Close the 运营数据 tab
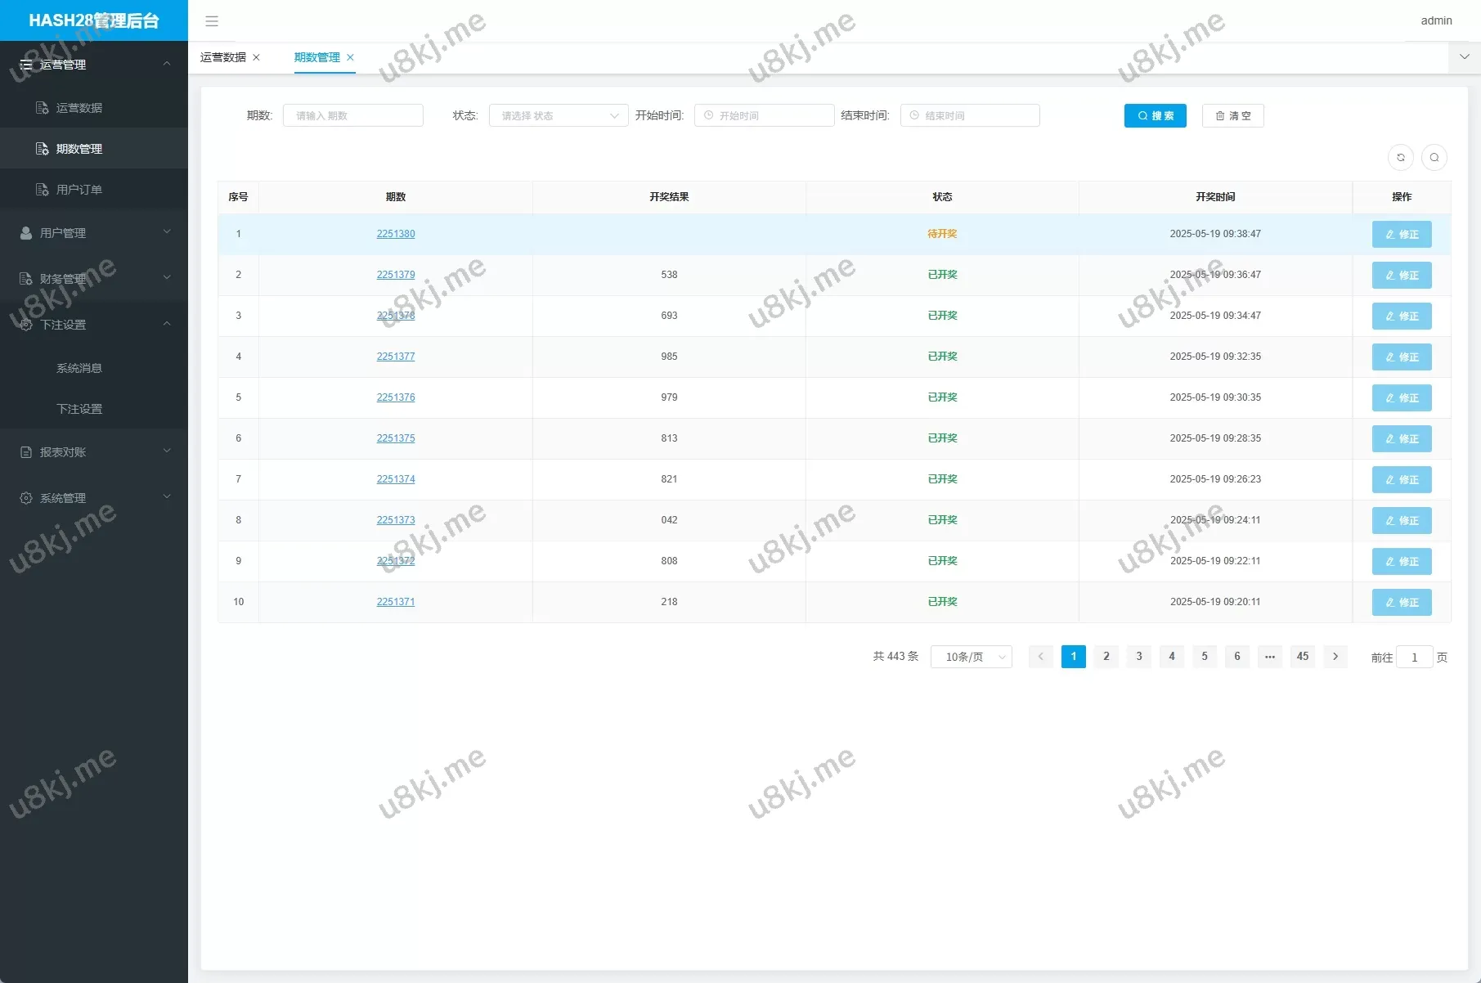Viewport: 1481px width, 983px height. (257, 57)
